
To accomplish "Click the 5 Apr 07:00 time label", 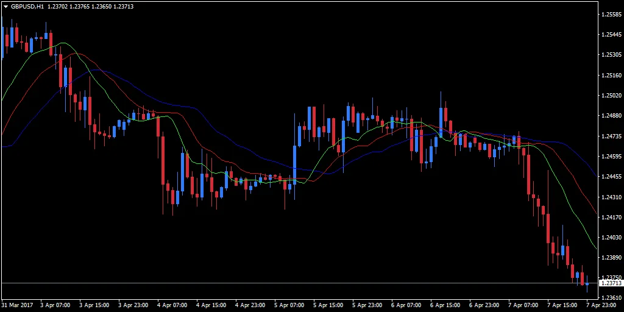I will click(x=289, y=305).
